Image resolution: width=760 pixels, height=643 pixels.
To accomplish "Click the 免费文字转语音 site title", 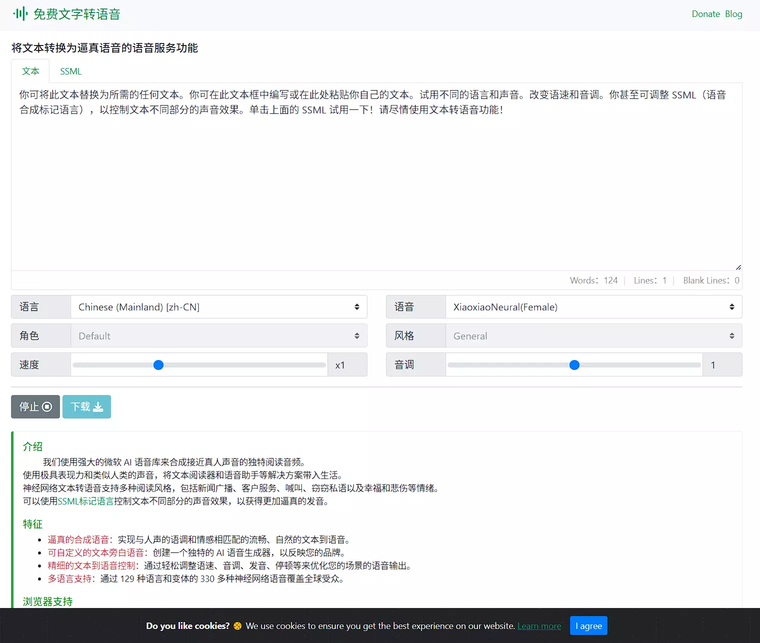I will 77,14.
